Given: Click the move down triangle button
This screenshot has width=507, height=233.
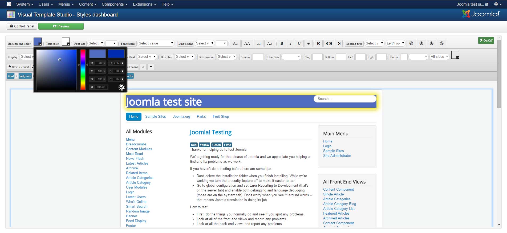Looking at the screenshot, I should [x=151, y=67].
